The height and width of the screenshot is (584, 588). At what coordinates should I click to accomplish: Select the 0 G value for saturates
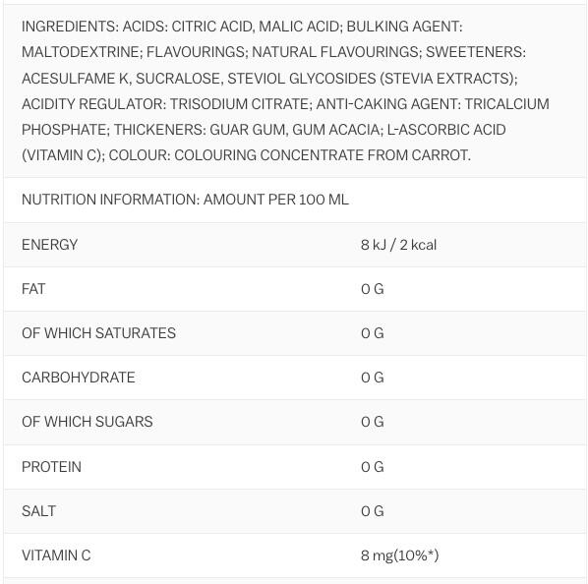click(373, 333)
